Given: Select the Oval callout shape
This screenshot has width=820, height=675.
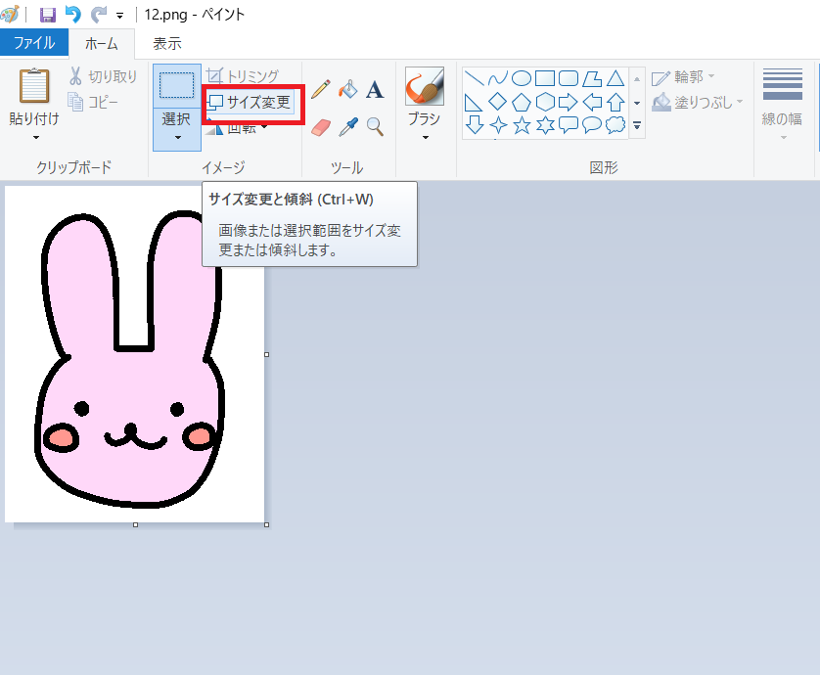Looking at the screenshot, I should [592, 125].
